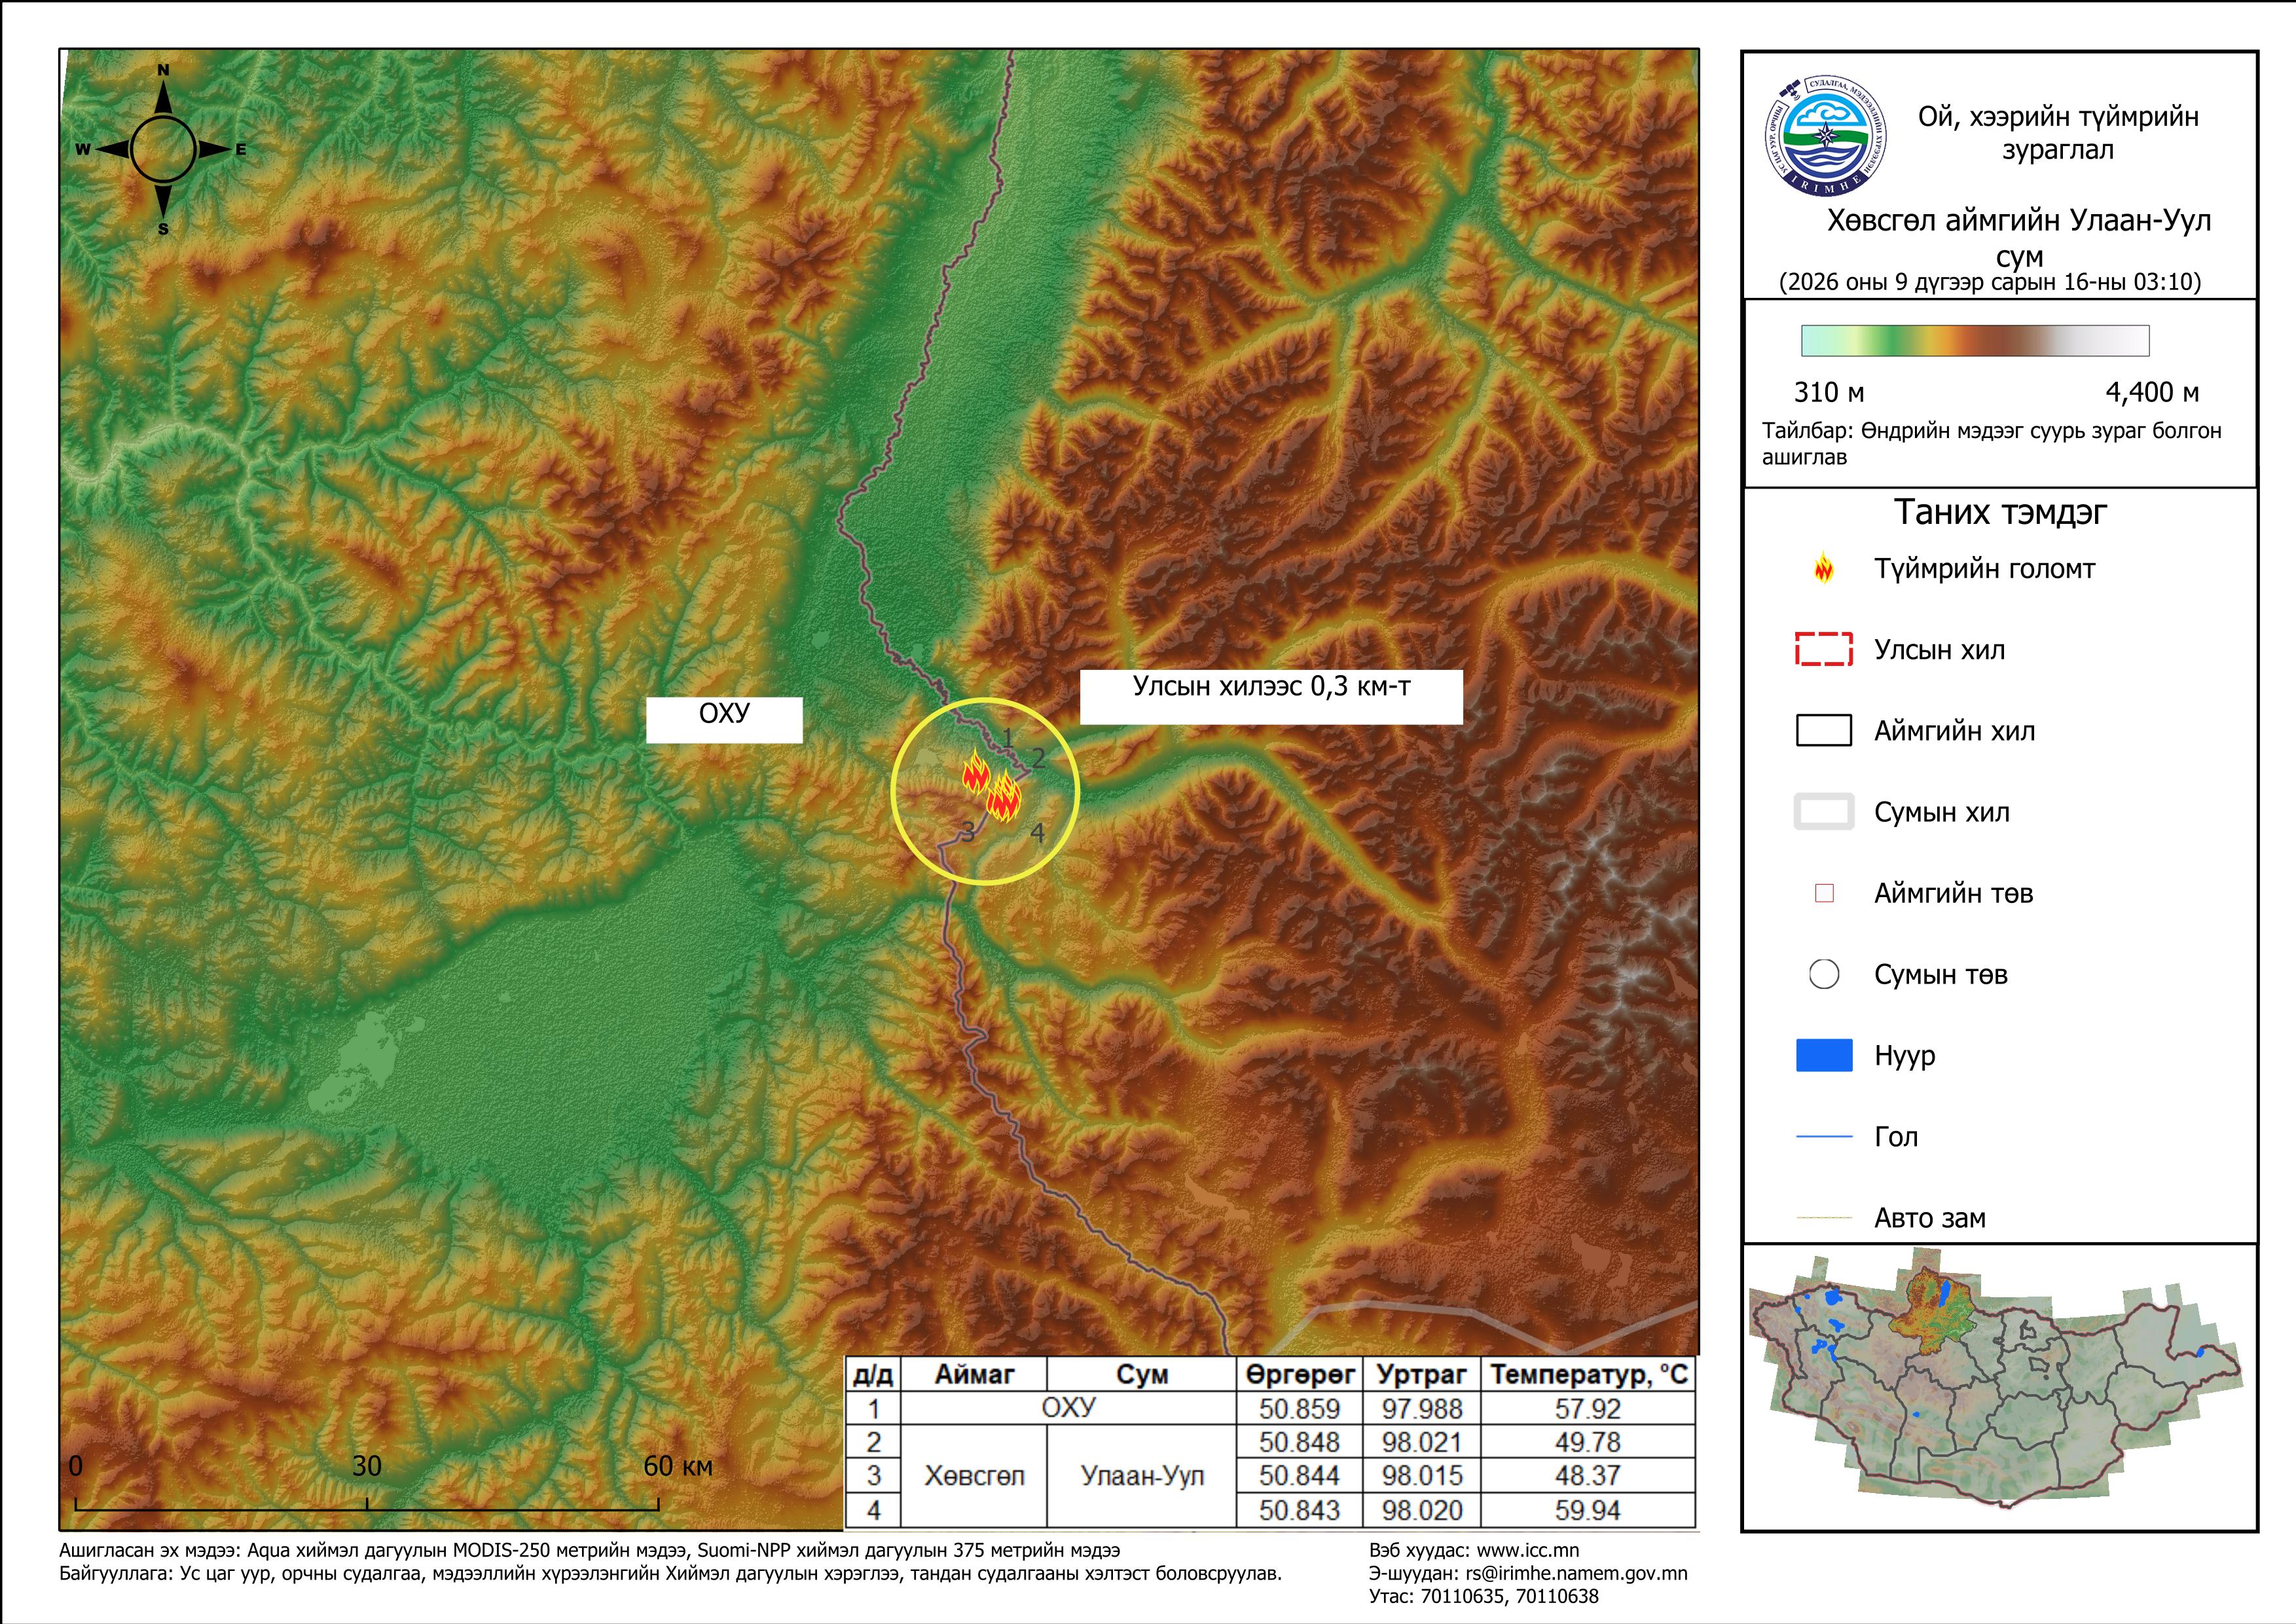Click the Температур column header in table
The image size is (2296, 1624).
coord(1589,1375)
